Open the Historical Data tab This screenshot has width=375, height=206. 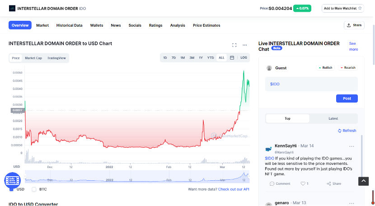click(x=70, y=25)
